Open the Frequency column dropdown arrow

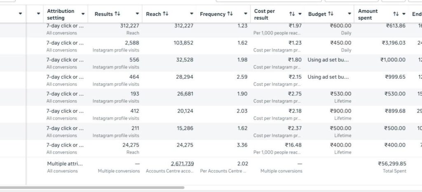tap(246, 14)
